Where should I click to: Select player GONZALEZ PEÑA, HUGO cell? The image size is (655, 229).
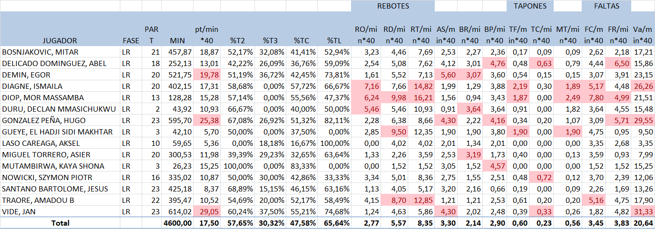click(x=60, y=120)
